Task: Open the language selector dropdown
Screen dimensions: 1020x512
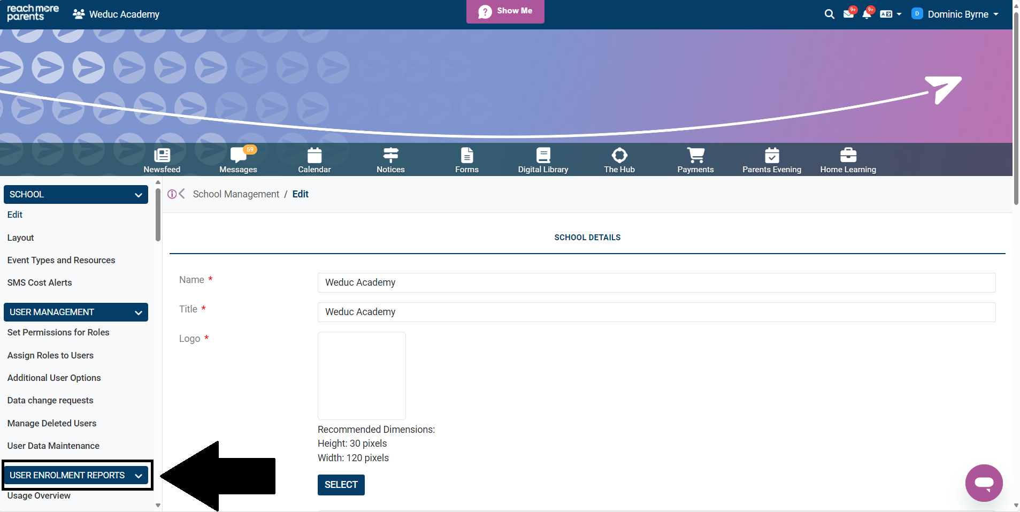Action: pos(891,14)
